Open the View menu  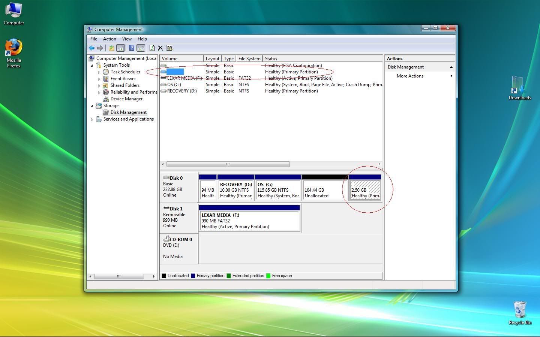tap(127, 39)
